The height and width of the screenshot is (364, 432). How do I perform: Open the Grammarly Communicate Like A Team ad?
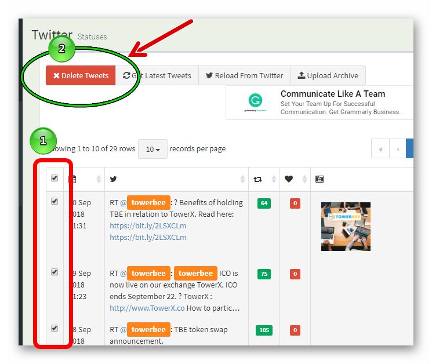click(x=320, y=103)
